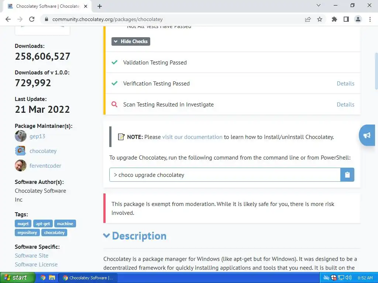Open the Chrome profile avatar menu
The height and width of the screenshot is (283, 378).
click(358, 19)
